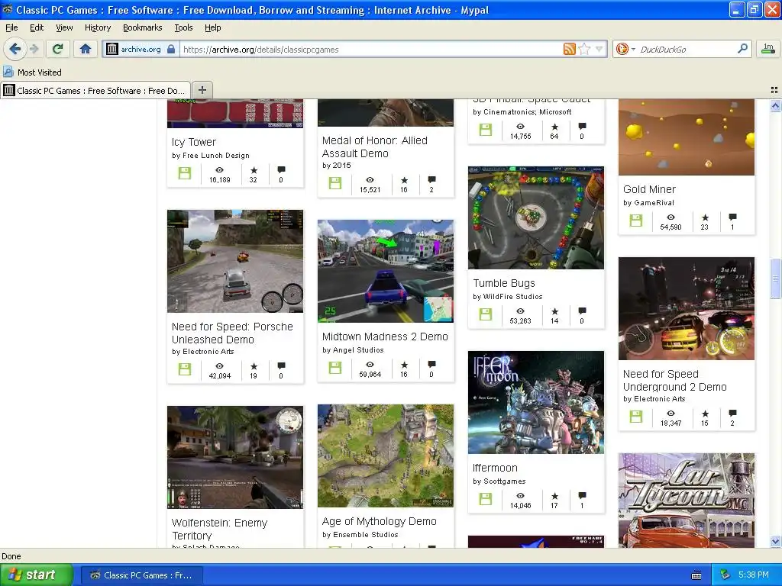
Task: Select the Classic PC Games tab
Action: pyautogui.click(x=95, y=90)
